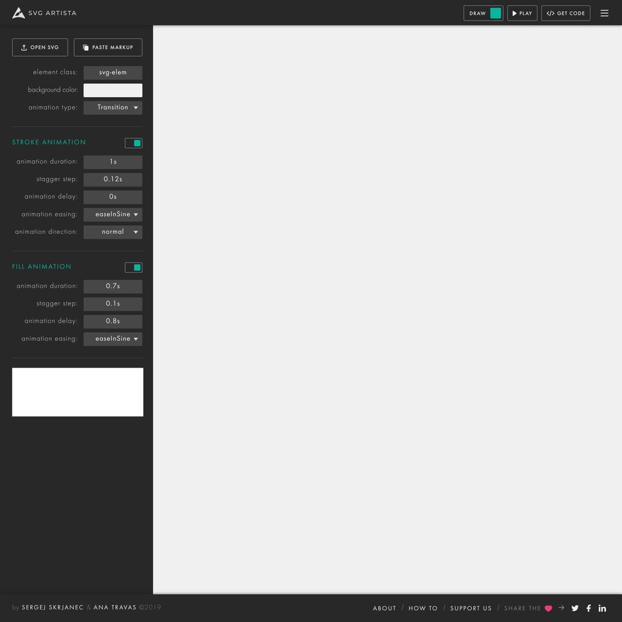Click the arrow icon after the heart
The width and height of the screenshot is (622, 622).
tap(561, 608)
